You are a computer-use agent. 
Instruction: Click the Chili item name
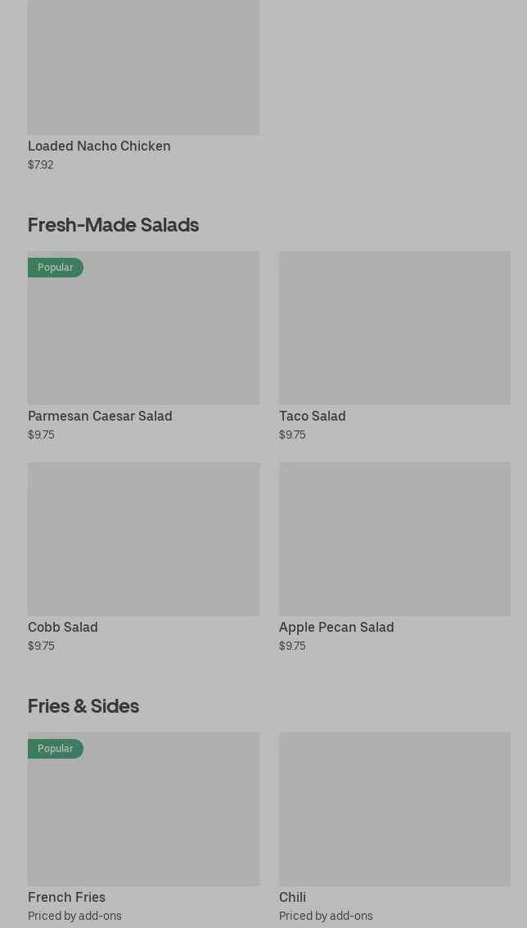click(292, 897)
